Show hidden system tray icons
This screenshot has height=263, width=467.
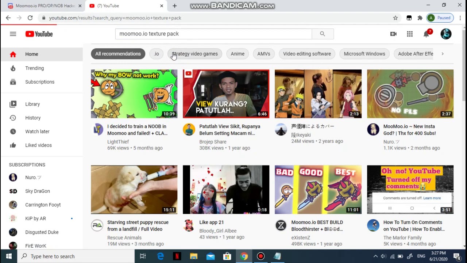[375, 256]
